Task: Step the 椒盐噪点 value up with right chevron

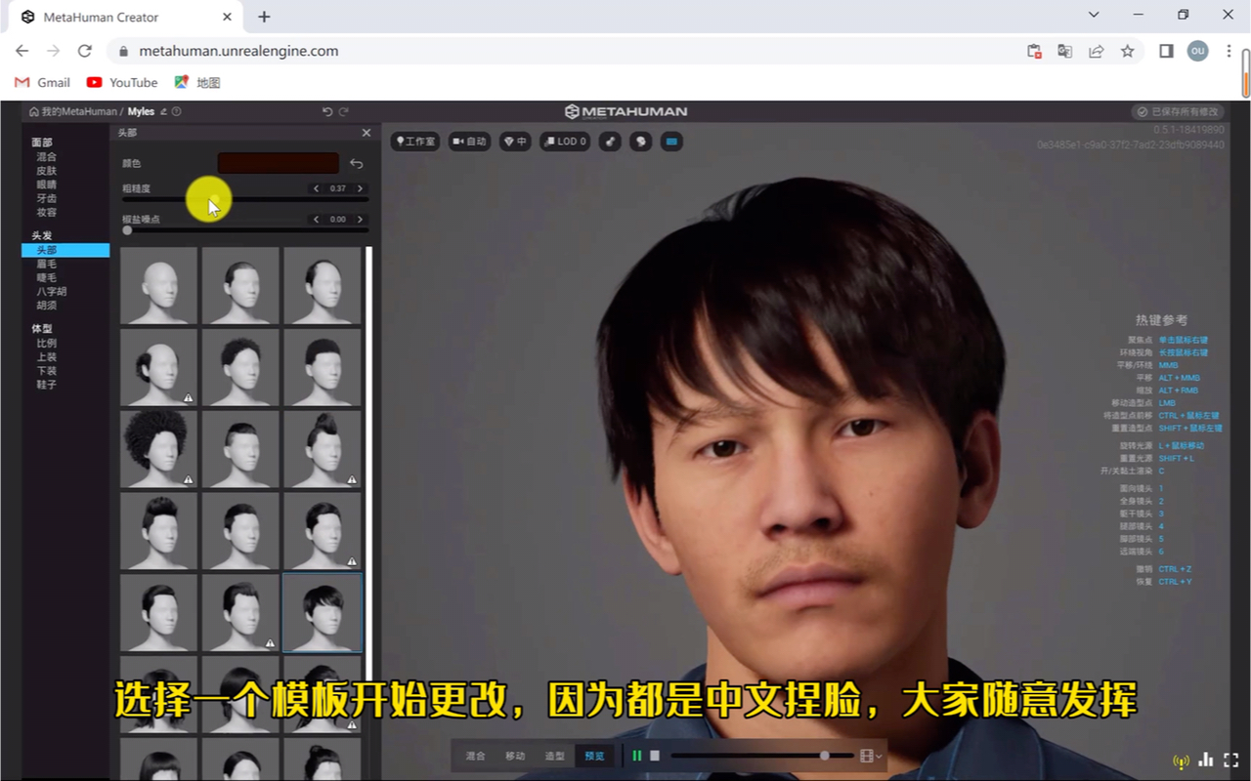Action: tap(360, 219)
